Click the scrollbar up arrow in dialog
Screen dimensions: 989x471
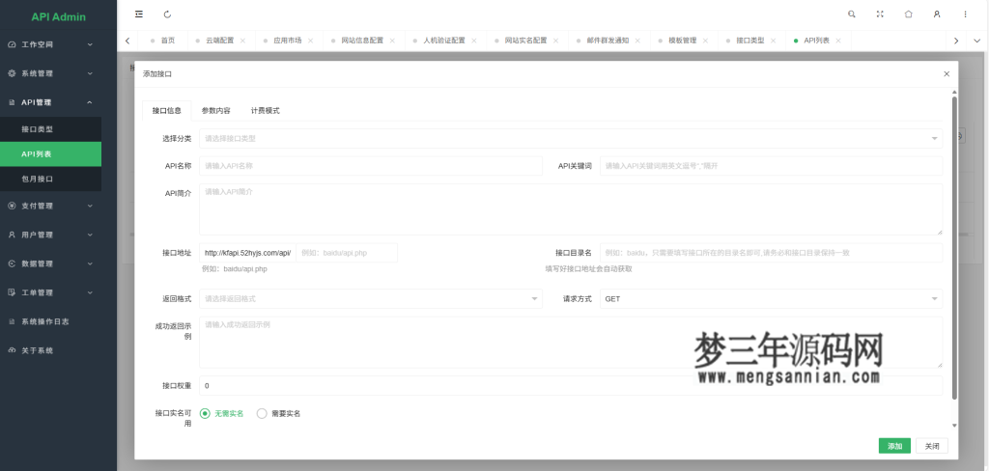coord(954,92)
